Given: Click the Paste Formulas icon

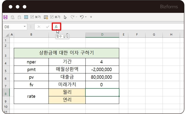Looking at the screenshot, I should coord(19,17).
